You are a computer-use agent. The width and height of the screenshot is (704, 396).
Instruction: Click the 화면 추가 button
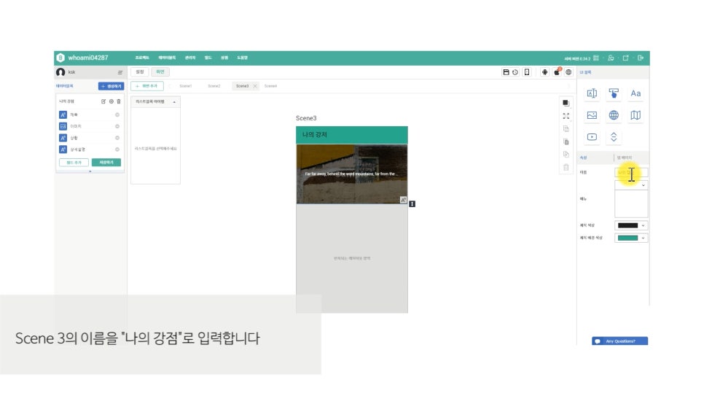tap(147, 86)
